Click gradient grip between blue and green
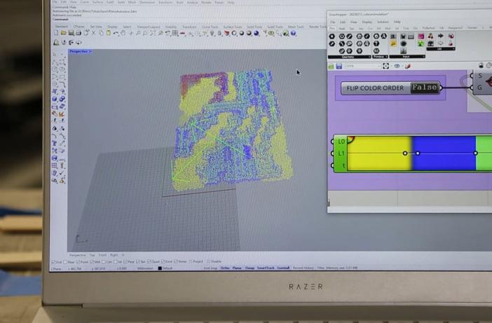 pos(476,153)
